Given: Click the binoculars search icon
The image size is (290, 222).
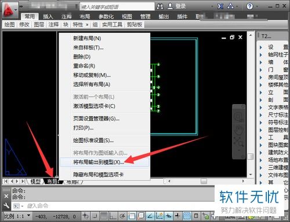Looking at the screenshot, I should pos(160,6).
